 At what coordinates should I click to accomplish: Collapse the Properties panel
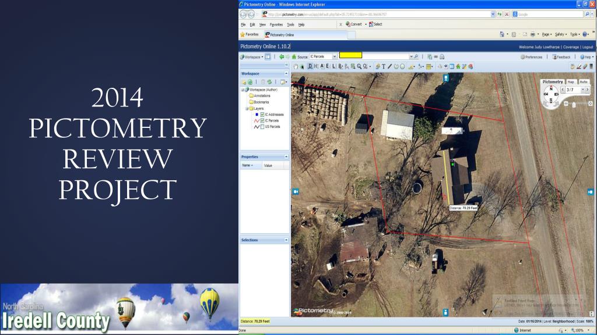[x=286, y=156]
